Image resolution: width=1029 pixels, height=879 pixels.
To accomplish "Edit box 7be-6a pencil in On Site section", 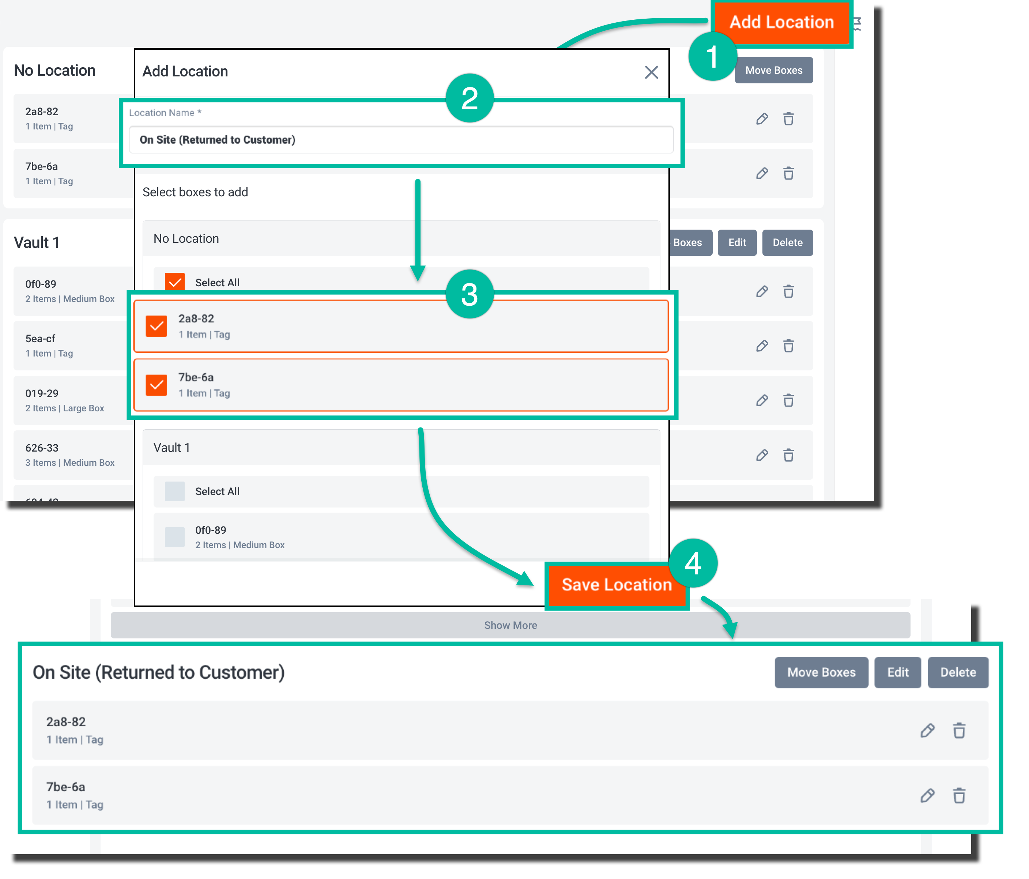I will [x=927, y=796].
